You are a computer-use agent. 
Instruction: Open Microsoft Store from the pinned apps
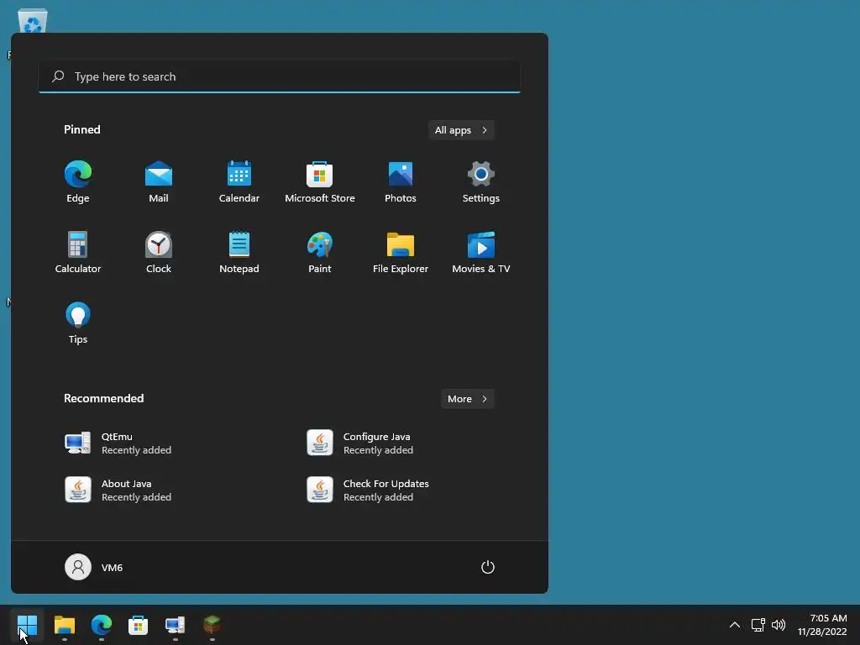tap(320, 182)
